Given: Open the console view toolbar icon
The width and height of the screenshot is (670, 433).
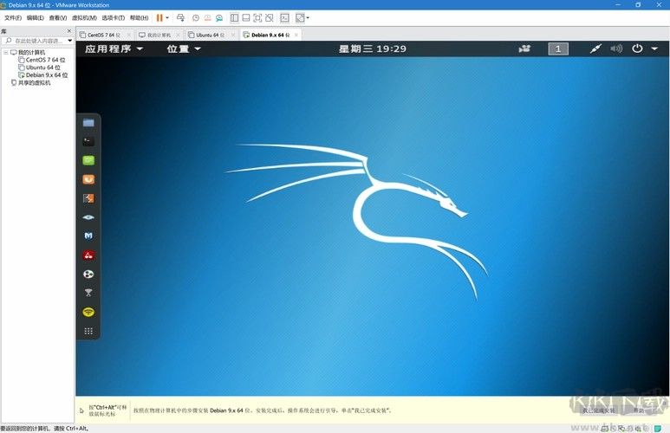Looking at the screenshot, I should click(284, 18).
